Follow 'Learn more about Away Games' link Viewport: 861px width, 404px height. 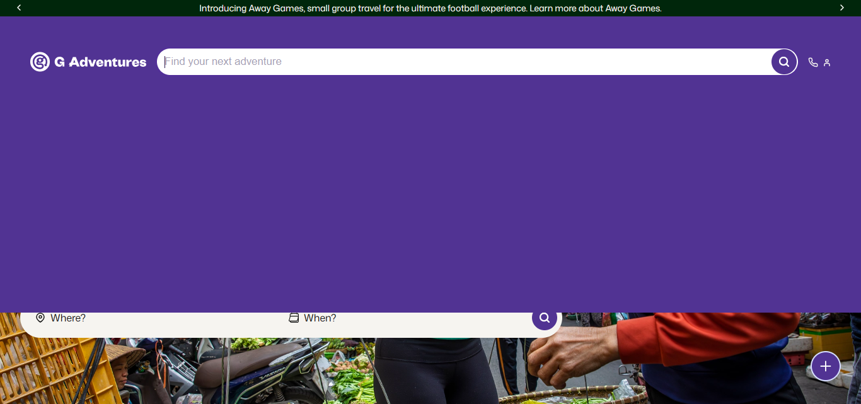click(595, 8)
